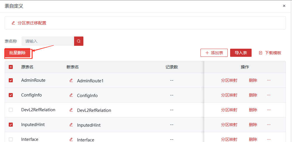292x142 pixels.
Task: Close the 表自定义 dialog
Action: pos(284,6)
